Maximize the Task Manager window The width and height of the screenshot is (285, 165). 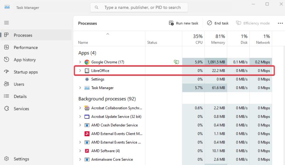267,4
